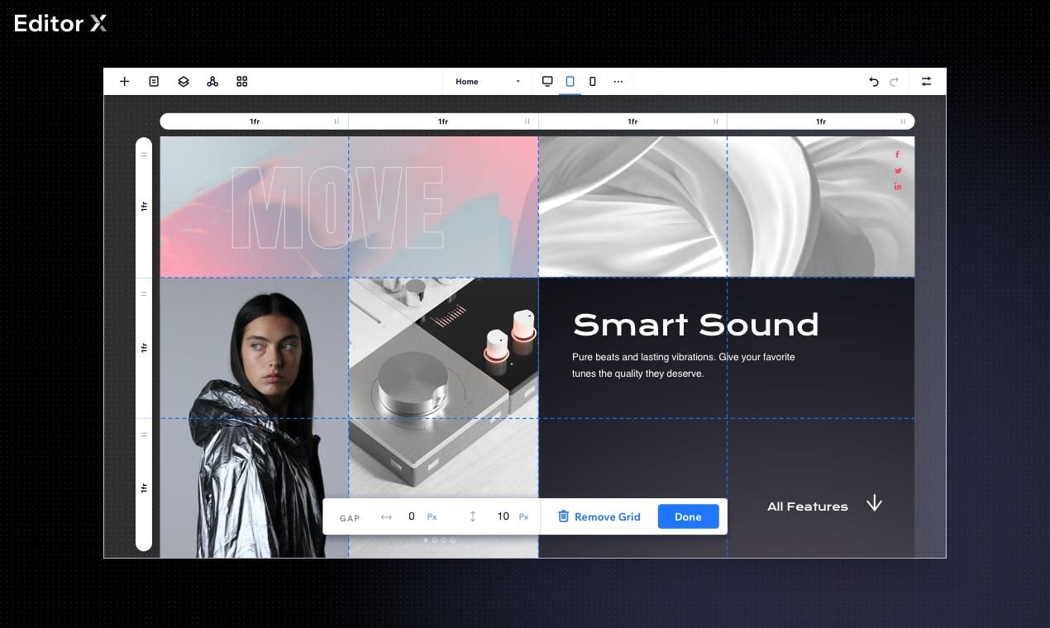
Task: Click Remove Grid
Action: 599,517
